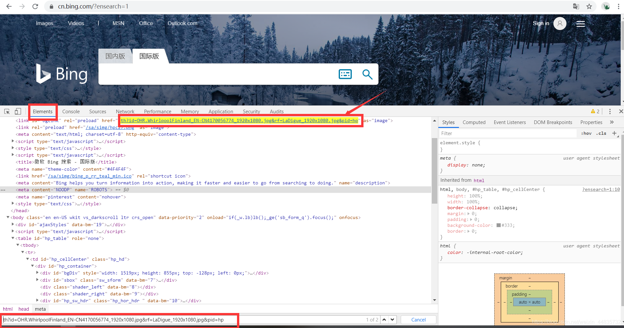Open the Application tab

pyautogui.click(x=221, y=111)
